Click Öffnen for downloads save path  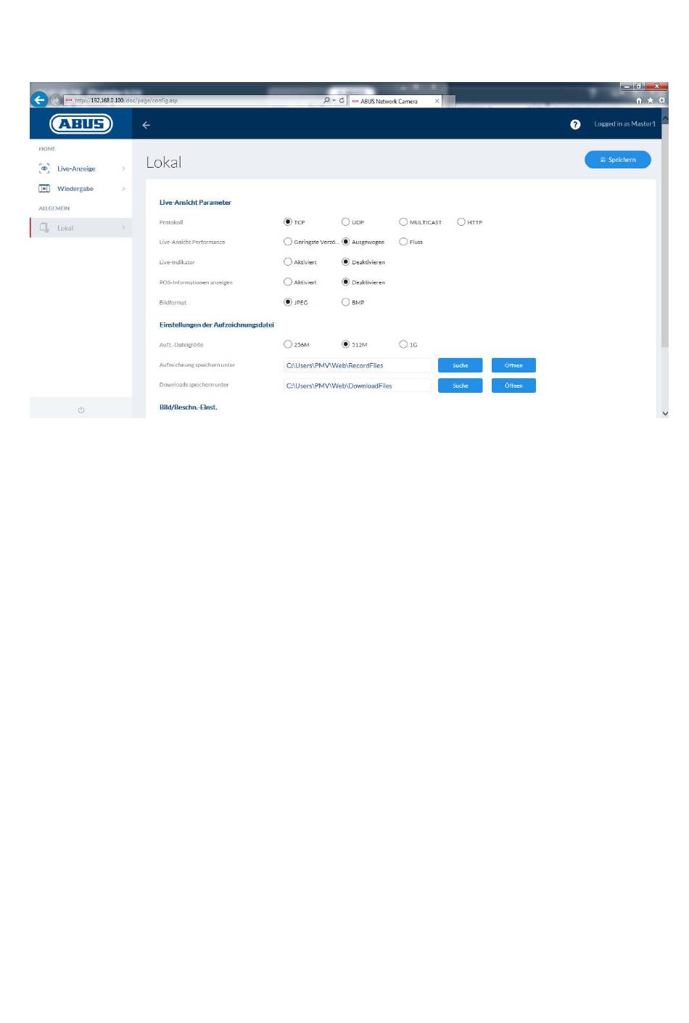[x=513, y=386]
